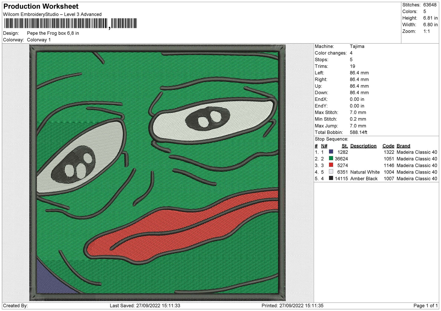Viewport: 441px width, 311px height.
Task: Click the machine name 'Tajima'
Action: point(357,46)
